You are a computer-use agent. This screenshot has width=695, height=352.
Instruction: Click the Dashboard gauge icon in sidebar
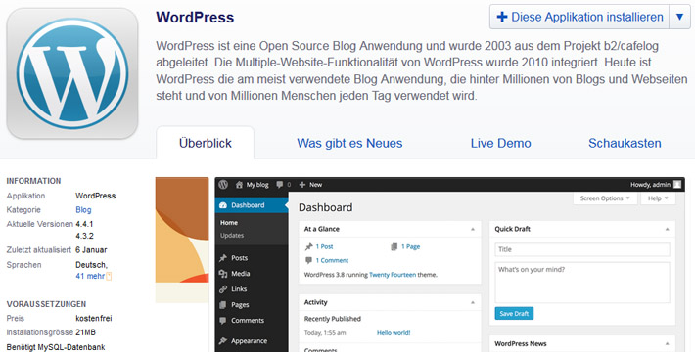pos(223,205)
